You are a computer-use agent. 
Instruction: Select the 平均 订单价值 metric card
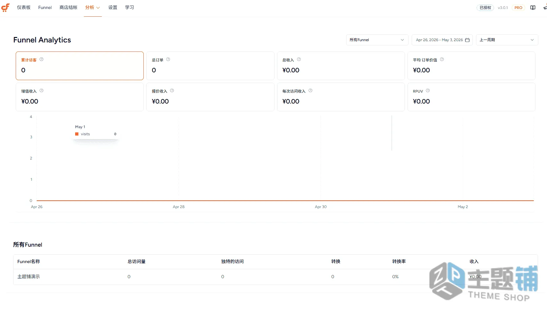(471, 66)
